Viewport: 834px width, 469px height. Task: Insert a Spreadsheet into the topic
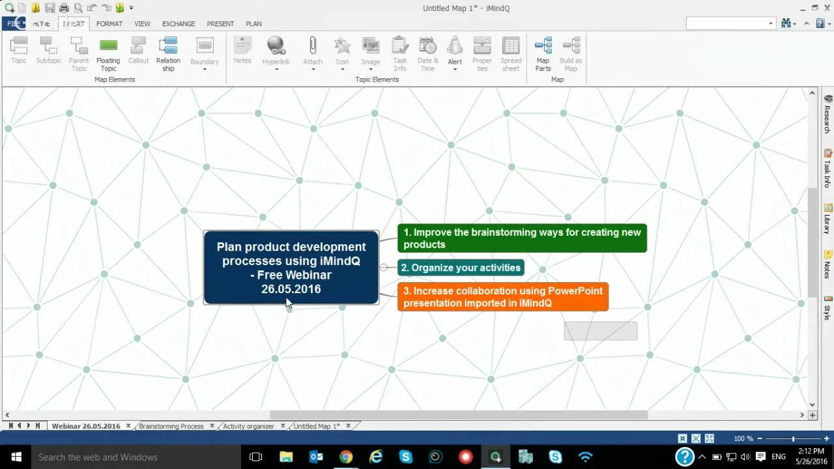click(x=511, y=54)
